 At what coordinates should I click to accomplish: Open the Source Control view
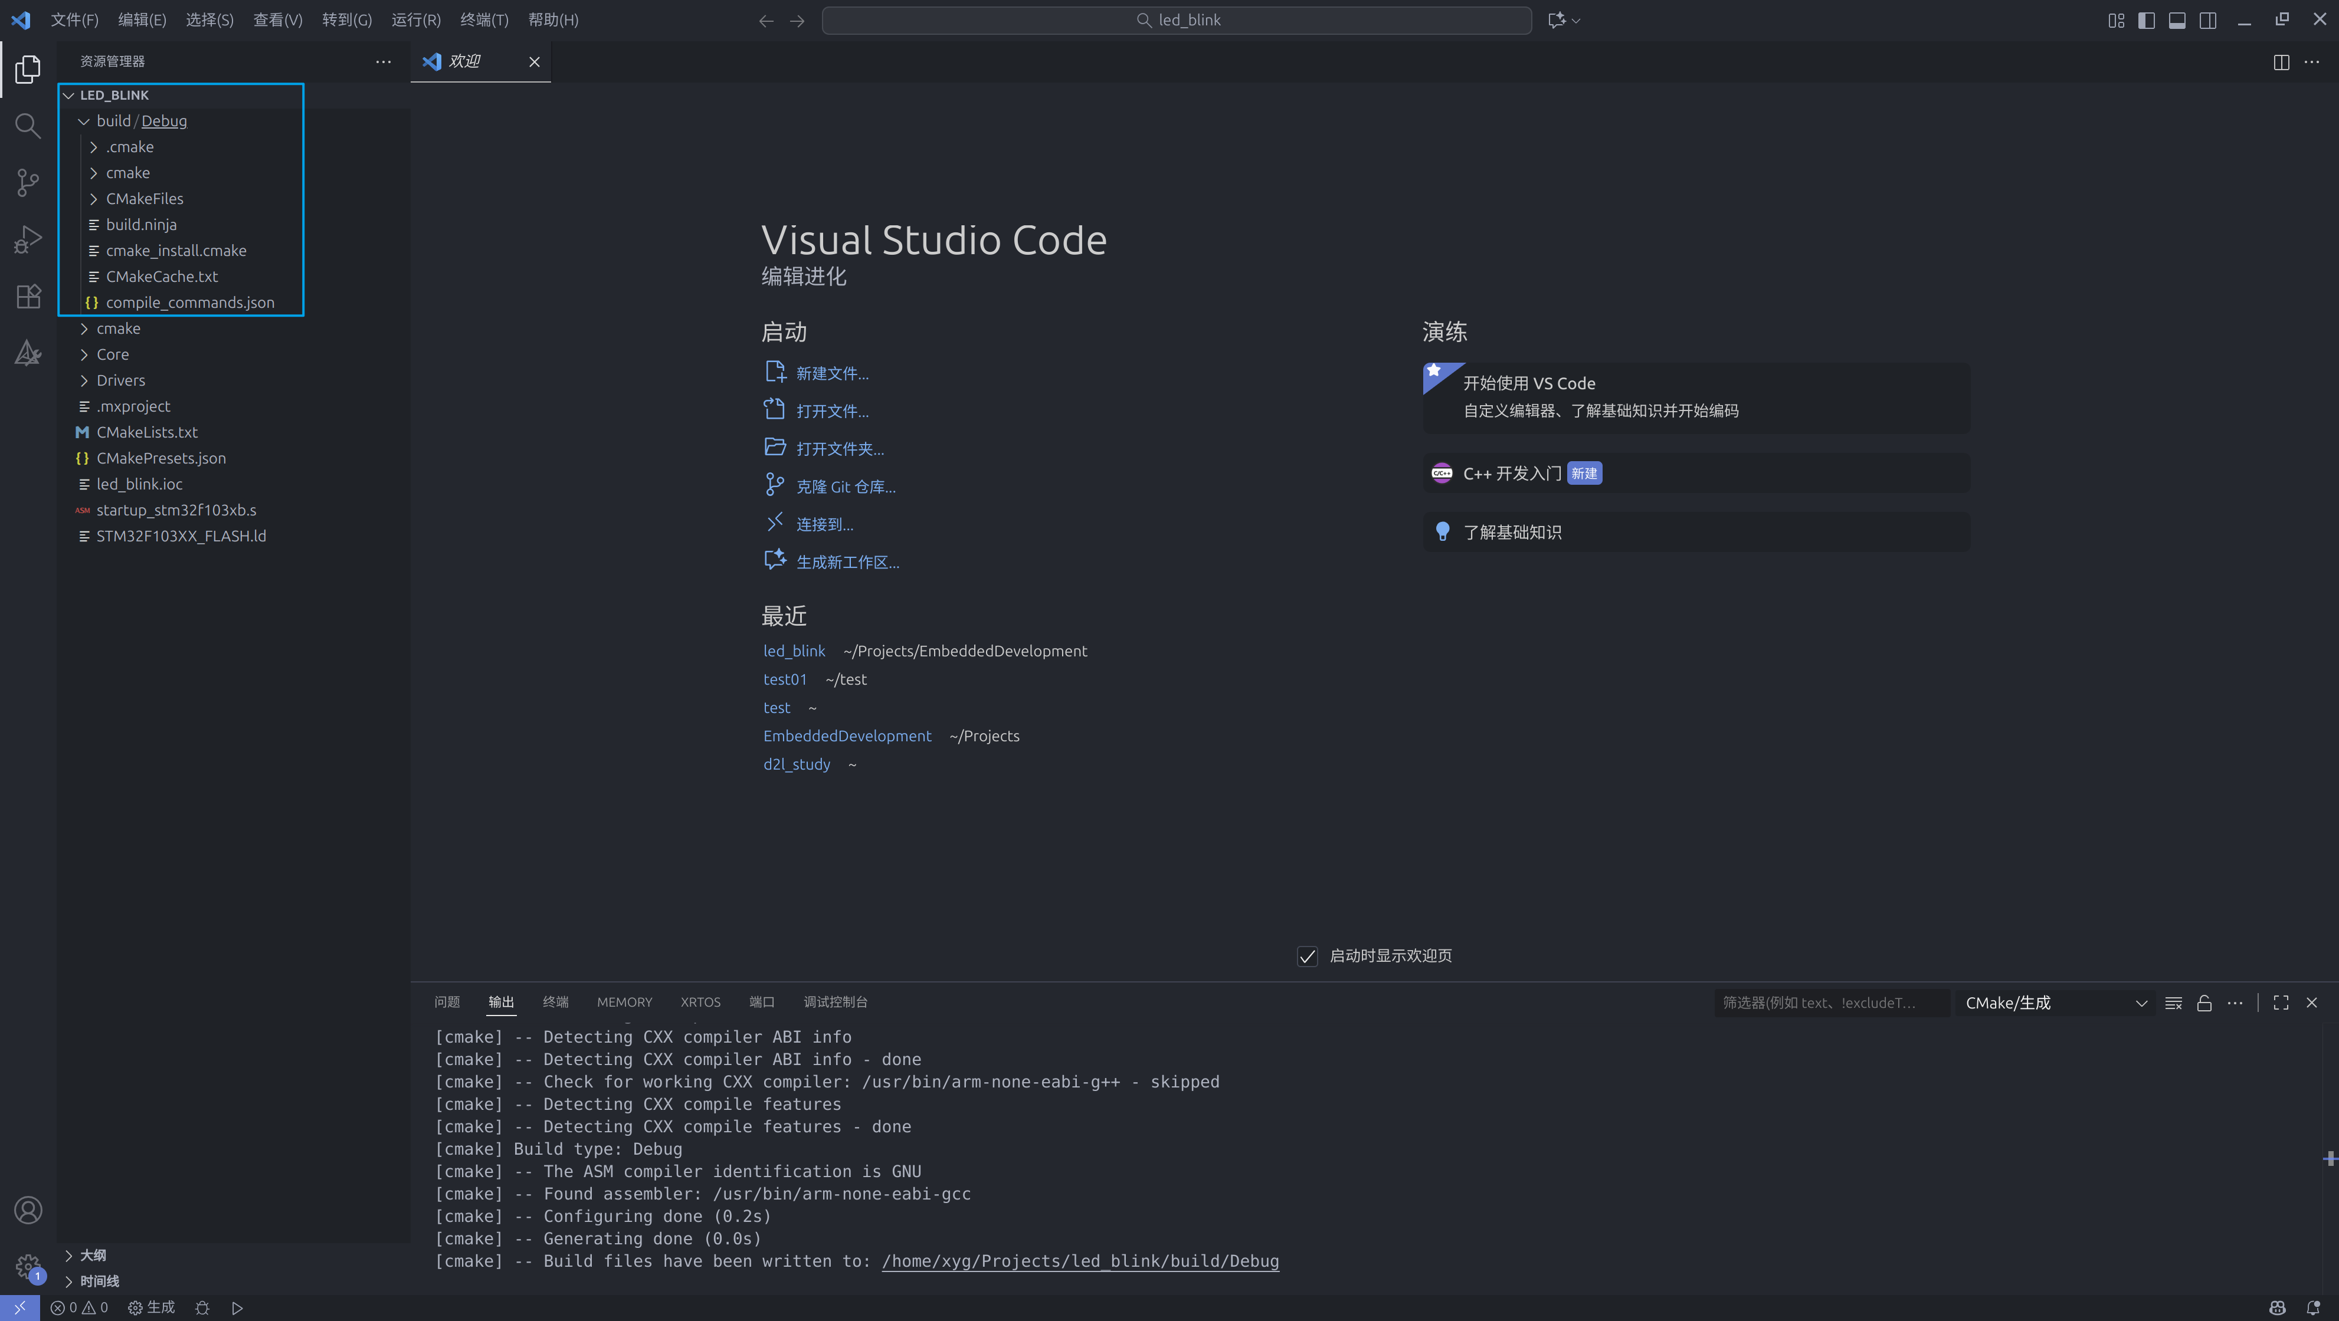click(28, 182)
